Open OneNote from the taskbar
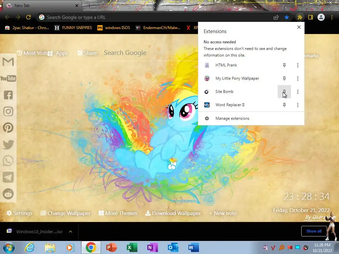Viewport: 339px width, 254px height. tap(152, 247)
